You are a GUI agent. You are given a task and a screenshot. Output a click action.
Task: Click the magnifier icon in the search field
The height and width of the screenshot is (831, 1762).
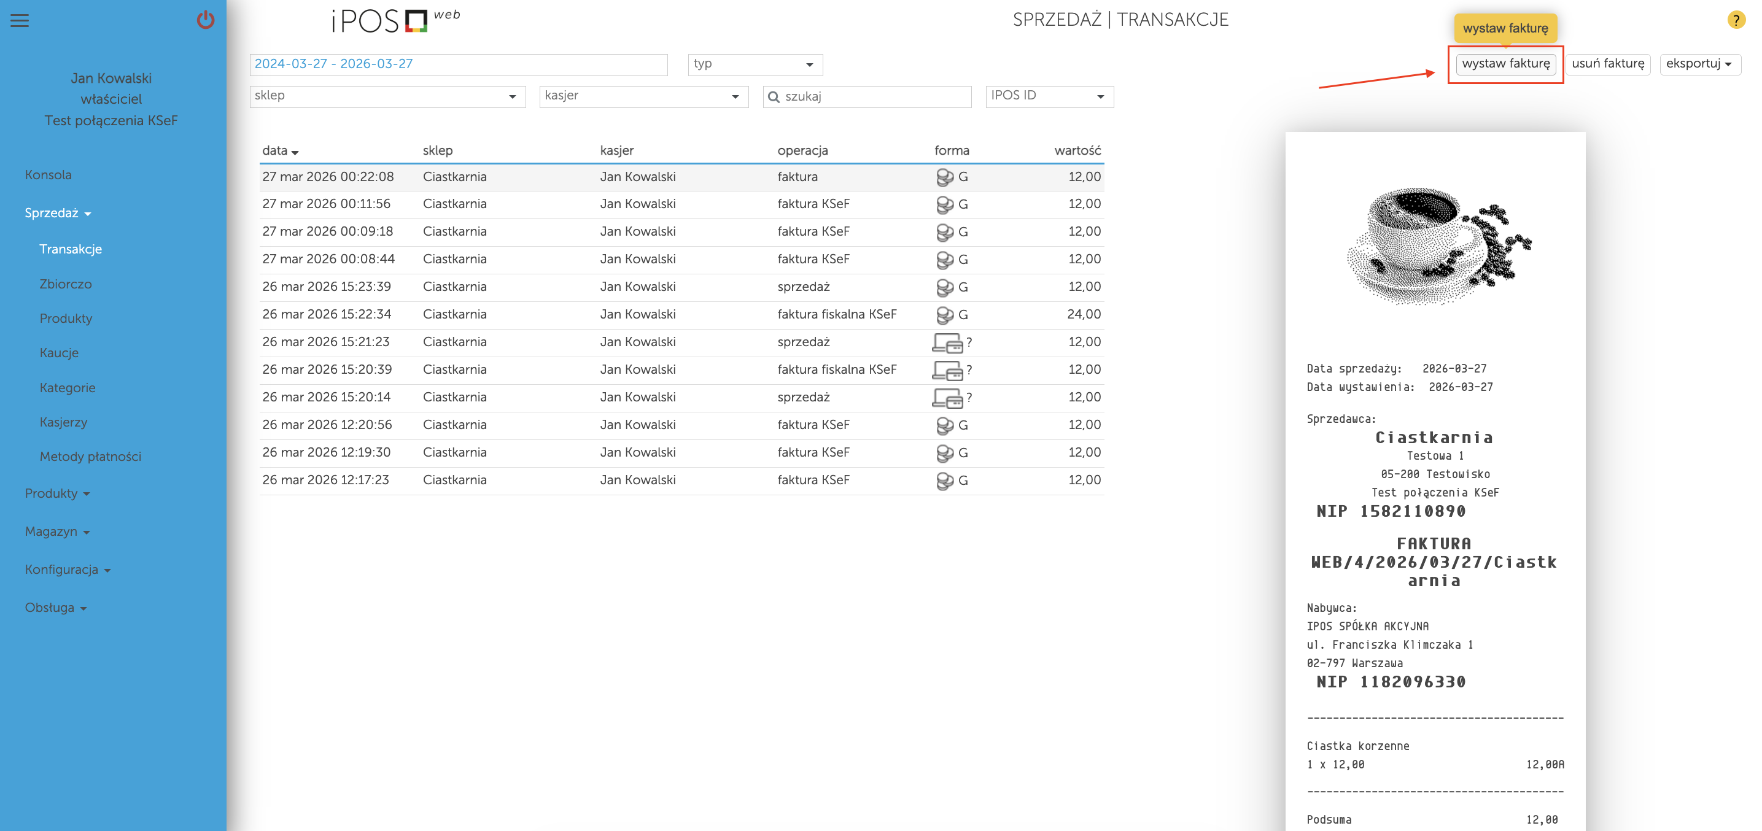tap(774, 97)
